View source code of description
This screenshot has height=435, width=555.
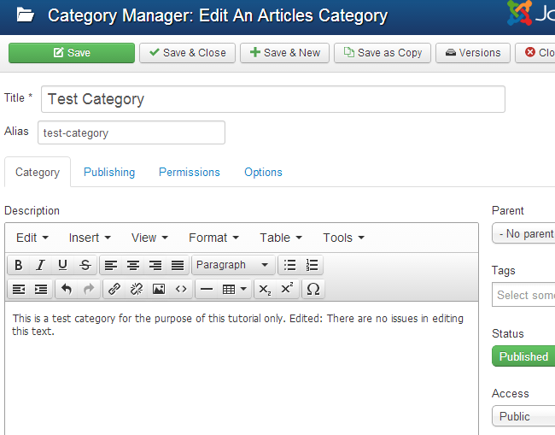point(181,289)
